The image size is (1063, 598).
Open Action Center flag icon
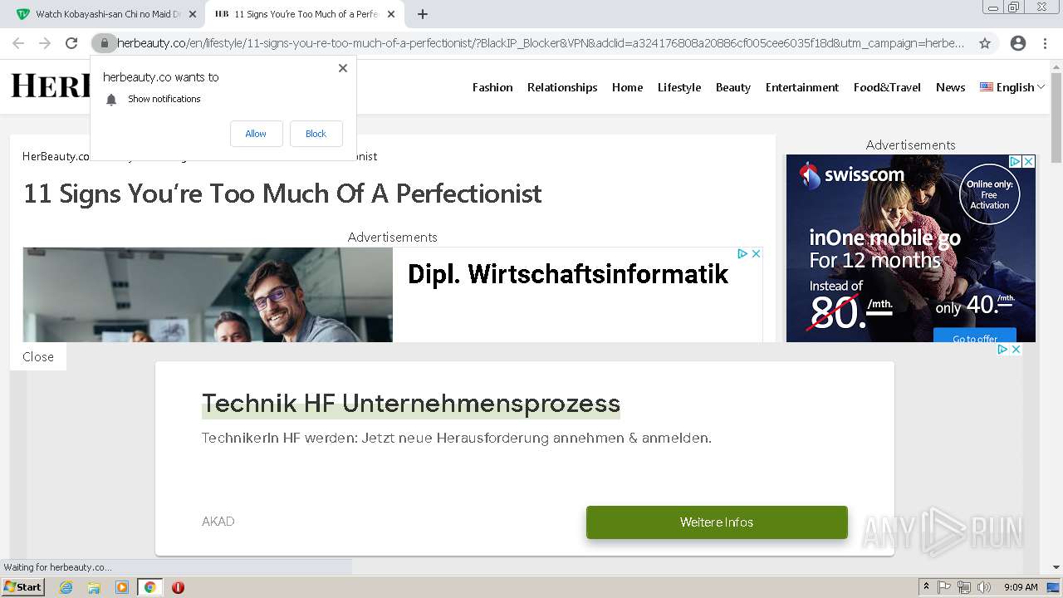tap(945, 587)
